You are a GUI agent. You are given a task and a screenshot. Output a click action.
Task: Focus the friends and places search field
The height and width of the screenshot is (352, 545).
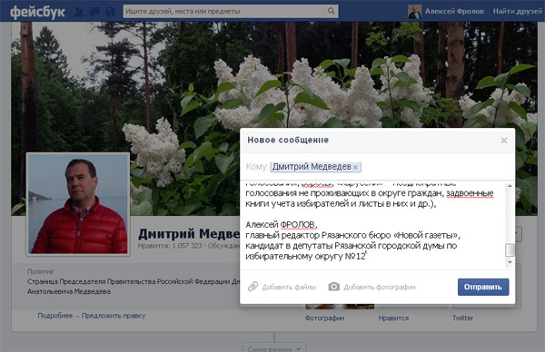click(x=223, y=11)
